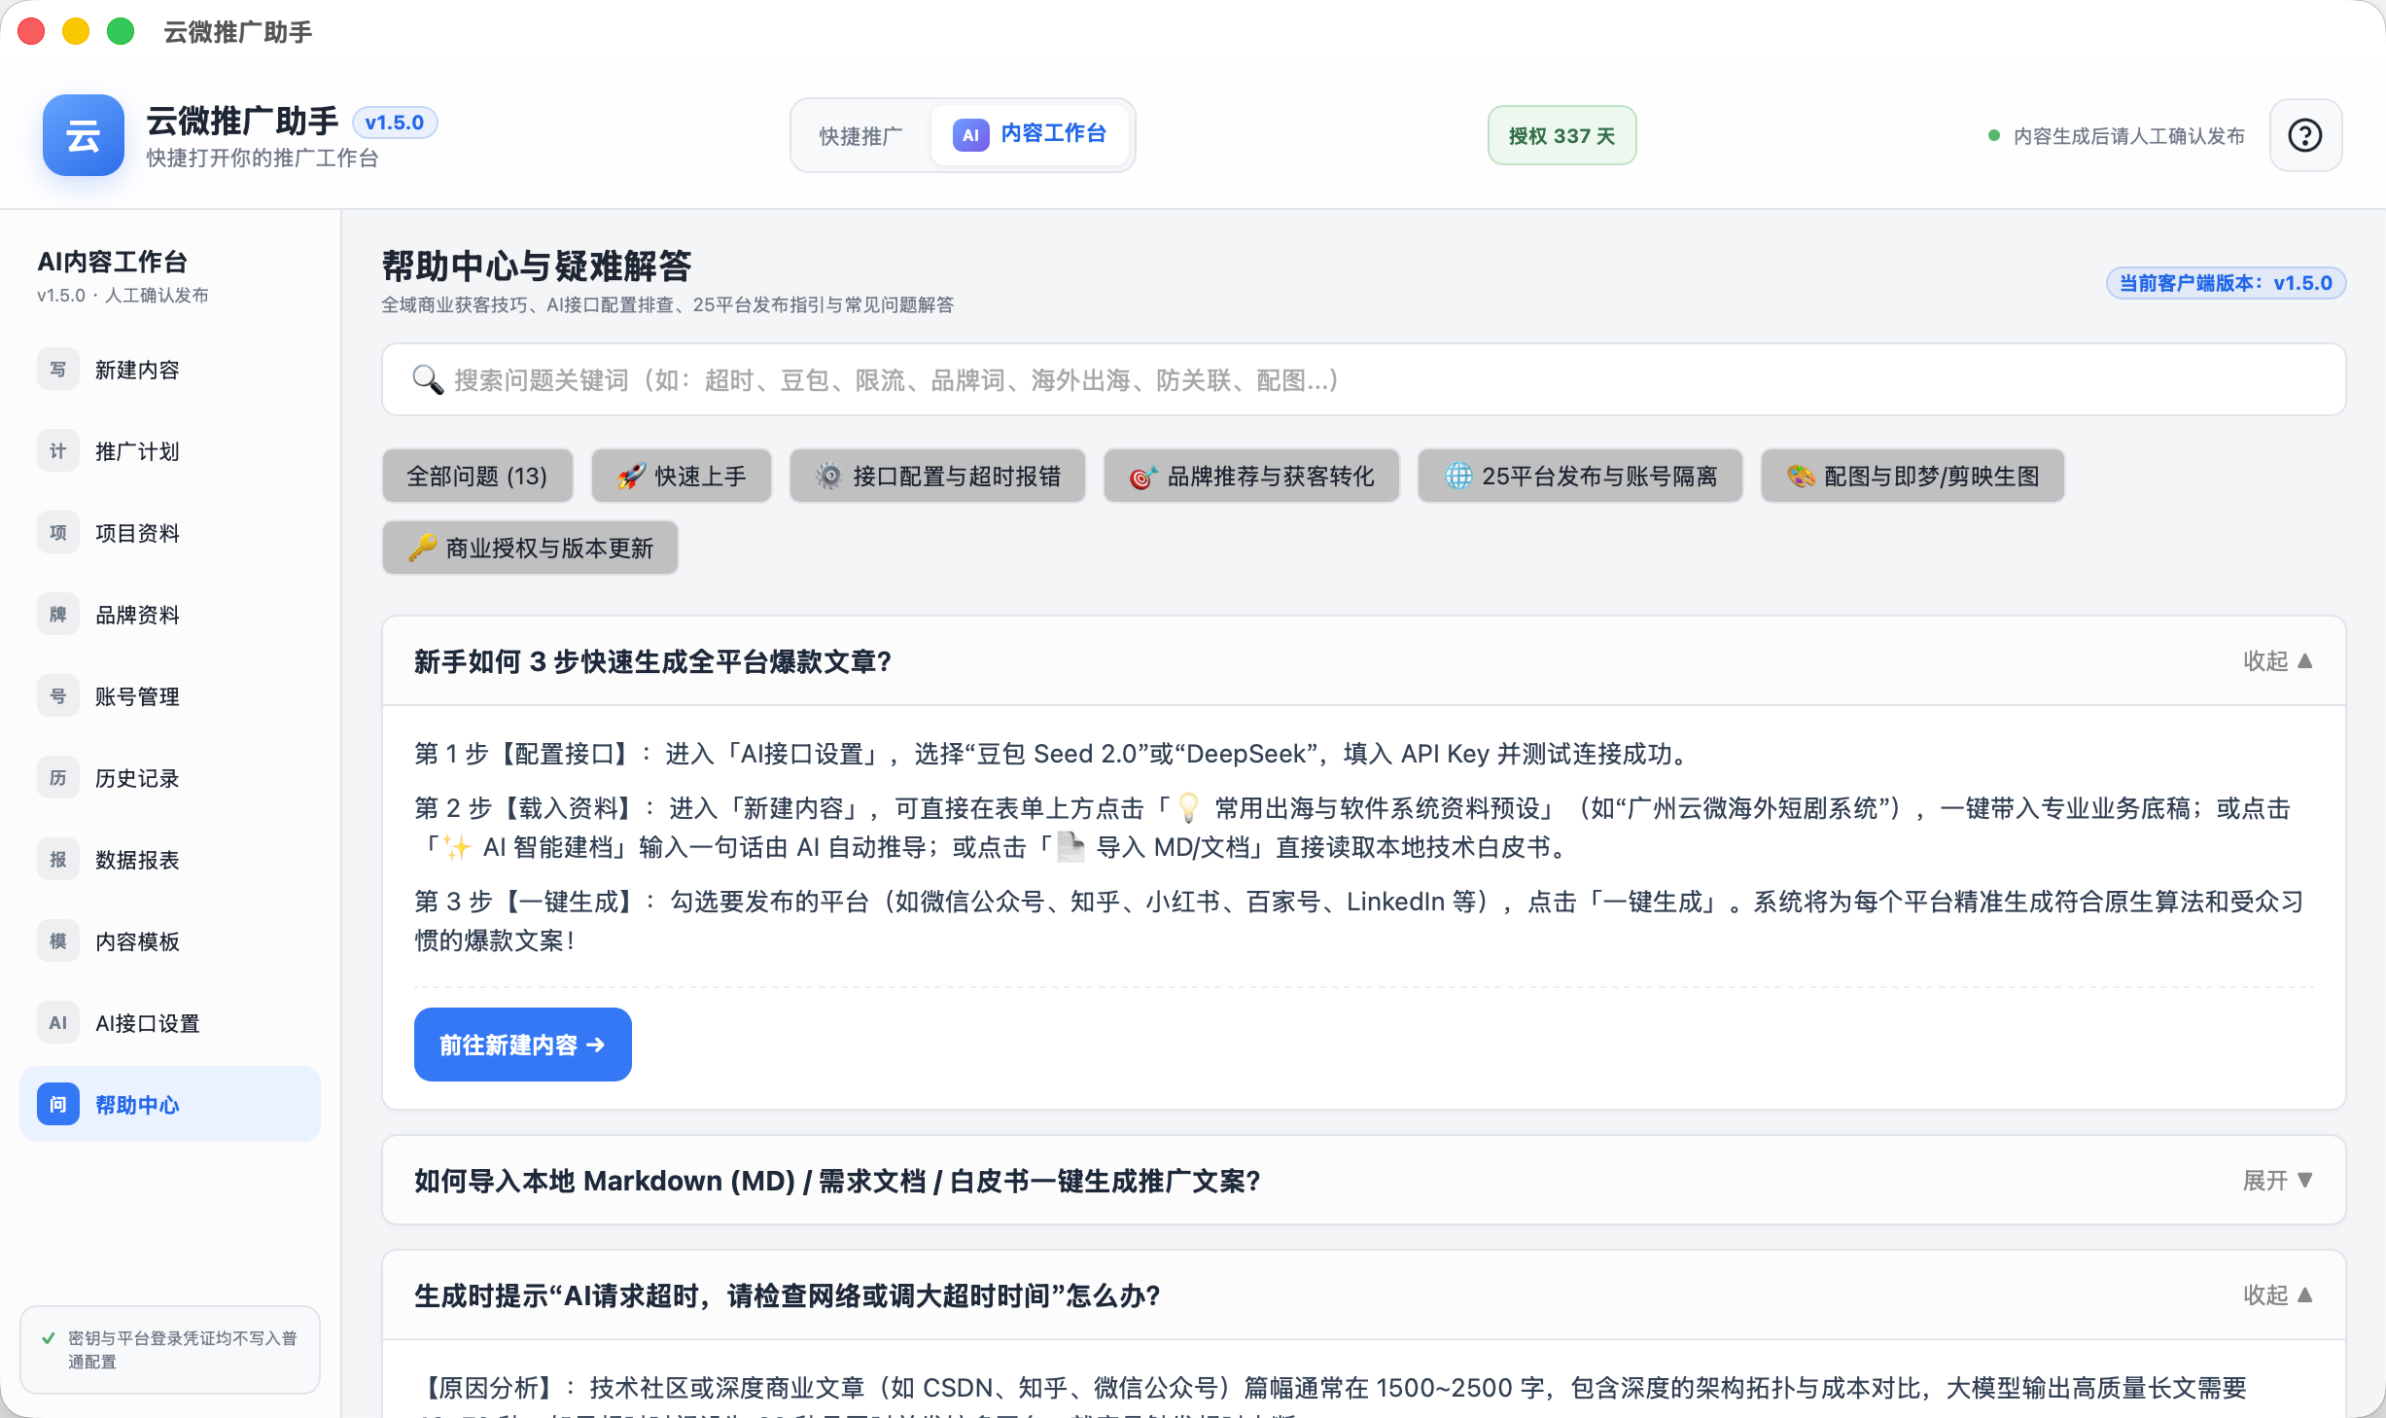Click question title 新手如何 3 步快速生成全平台爆款文章
2386x1418 pixels.
pos(652,661)
